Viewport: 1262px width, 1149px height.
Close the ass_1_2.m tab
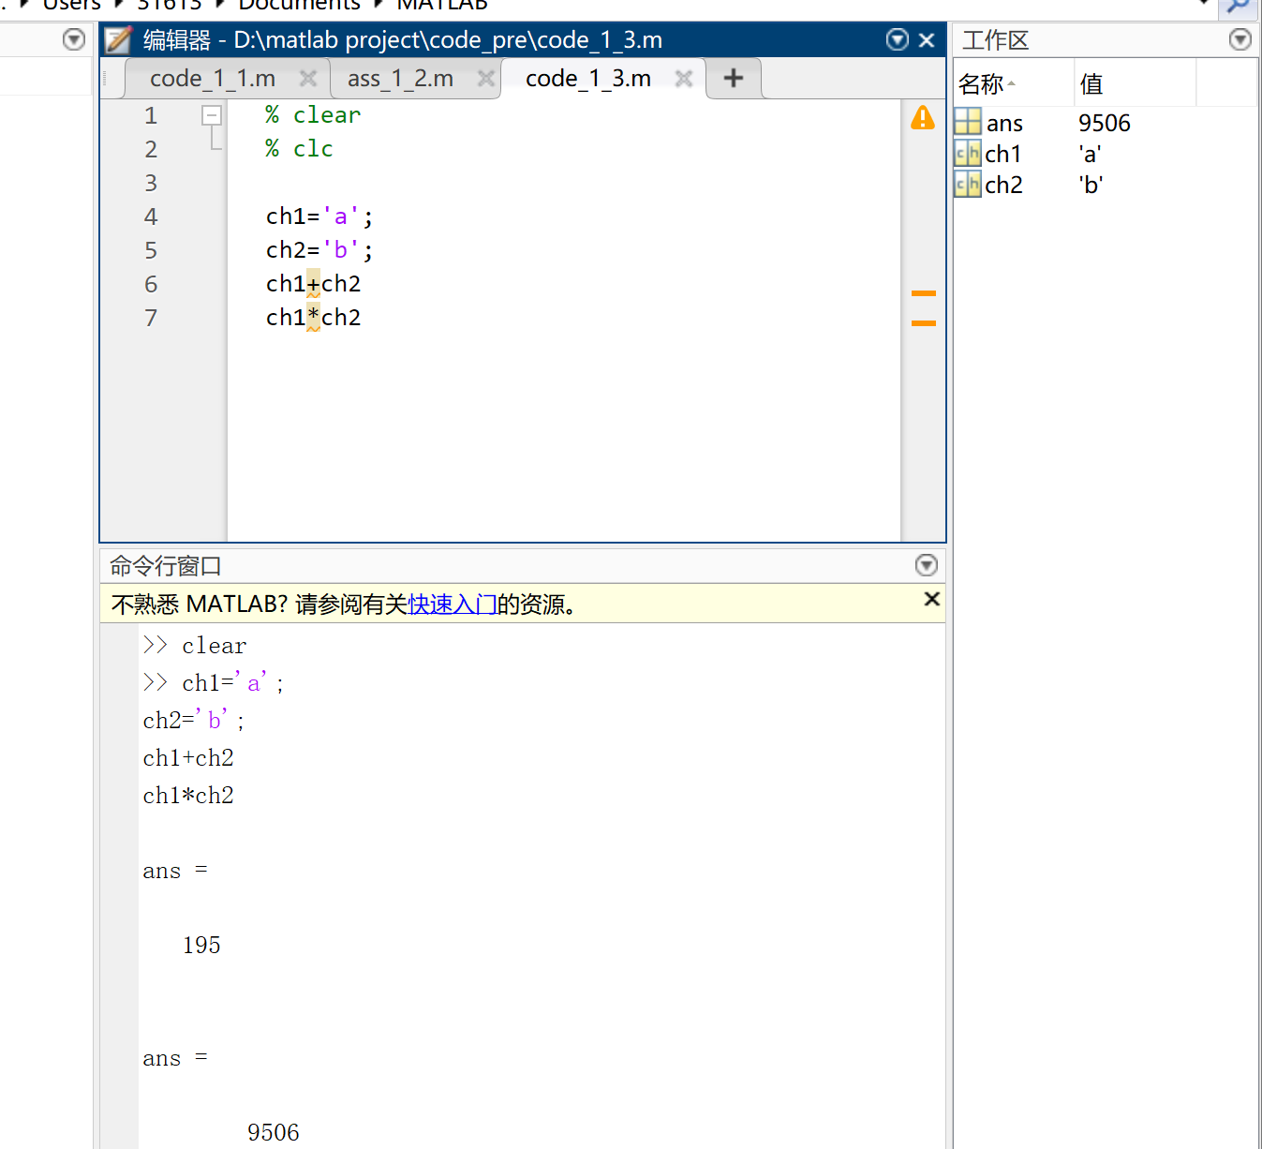(485, 78)
